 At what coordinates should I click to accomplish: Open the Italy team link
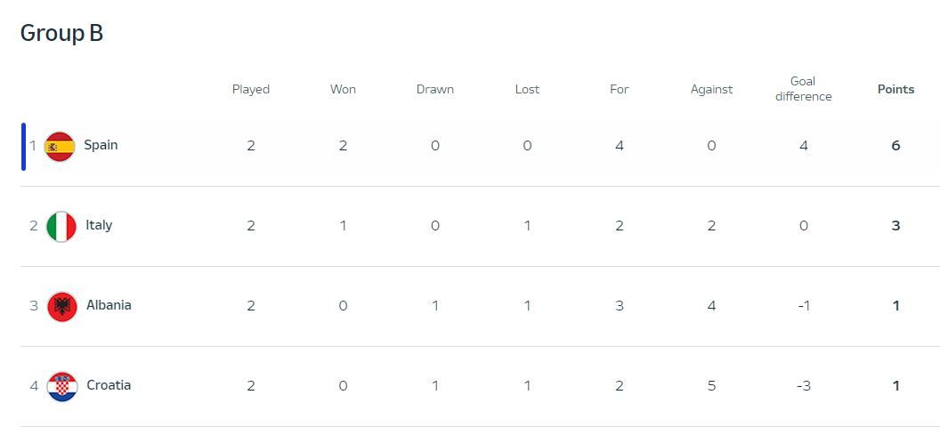tap(99, 225)
